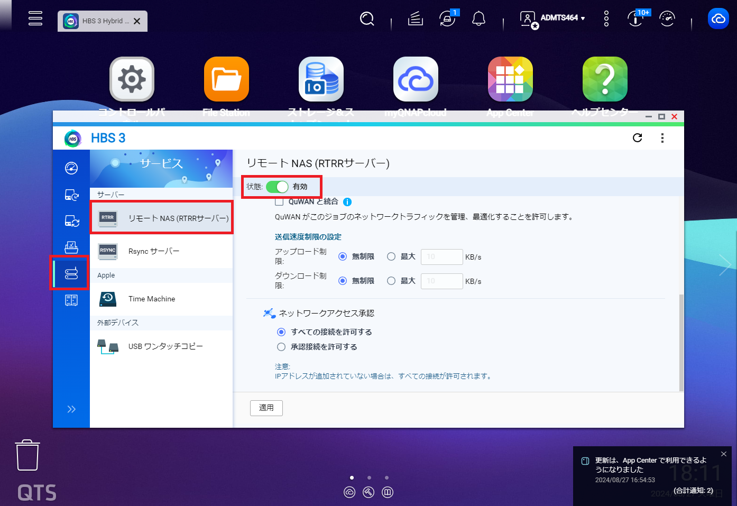Open the dashboard gauge icon in the top bar
737x506 pixels.
[667, 19]
